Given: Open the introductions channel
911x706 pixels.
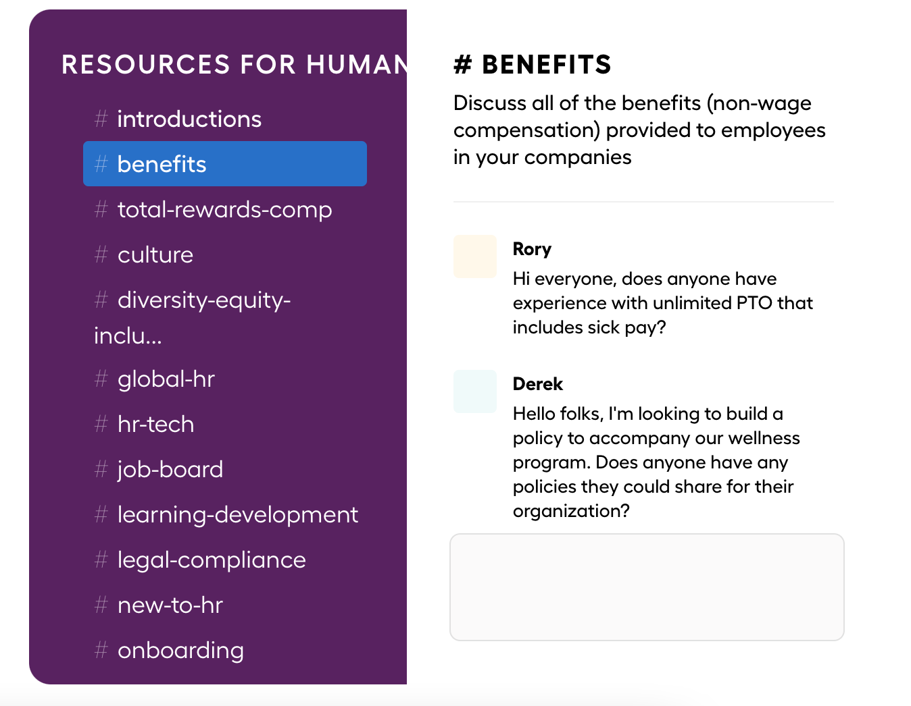Looking at the screenshot, I should pyautogui.click(x=189, y=119).
